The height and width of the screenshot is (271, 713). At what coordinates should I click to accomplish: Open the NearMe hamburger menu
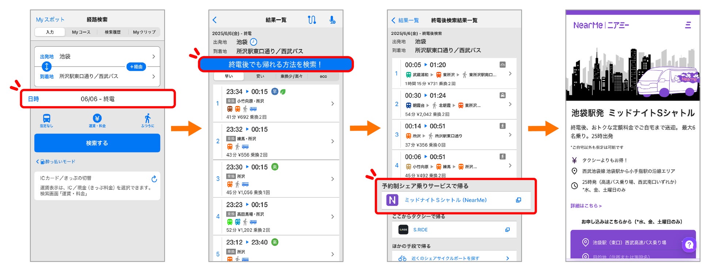pos(688,25)
